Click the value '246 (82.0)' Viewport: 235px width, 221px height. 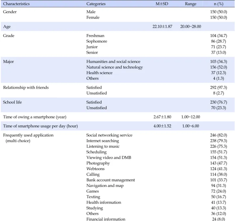218,135
